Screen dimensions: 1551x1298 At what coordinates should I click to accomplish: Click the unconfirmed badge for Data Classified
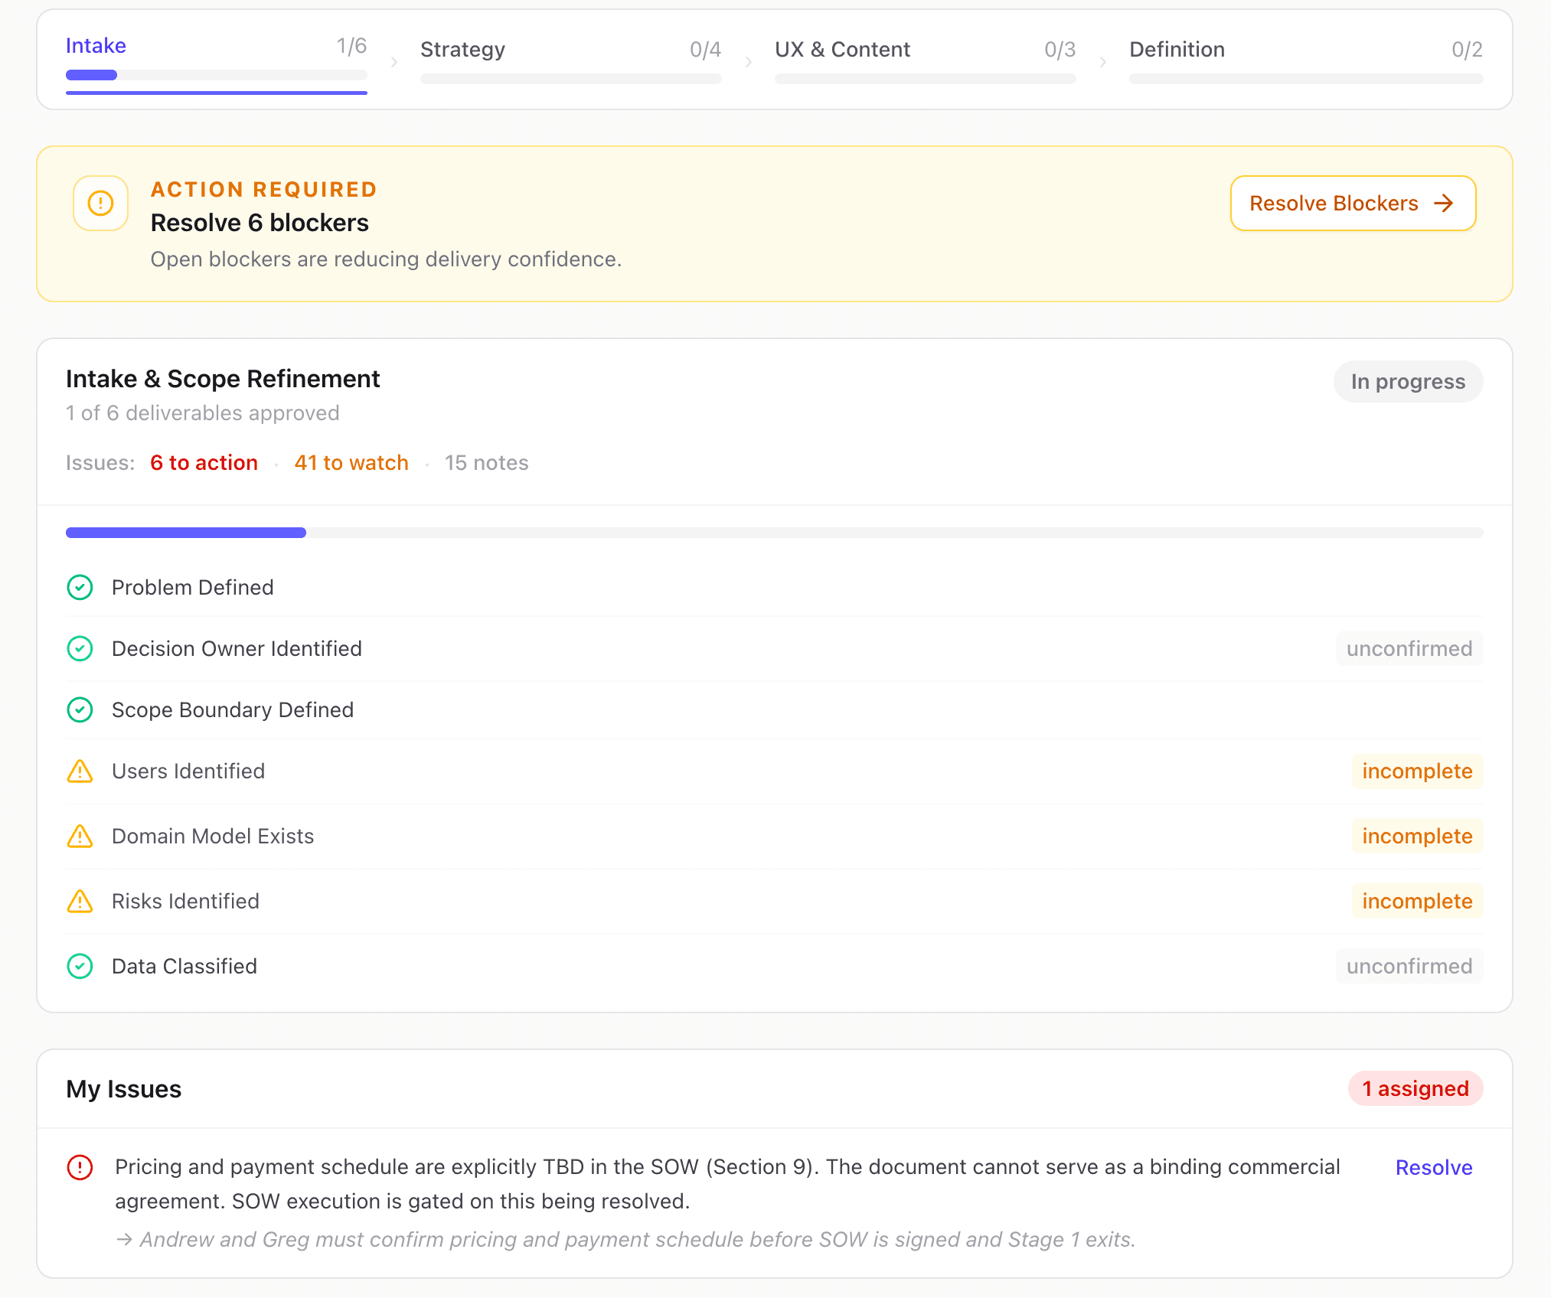point(1409,967)
